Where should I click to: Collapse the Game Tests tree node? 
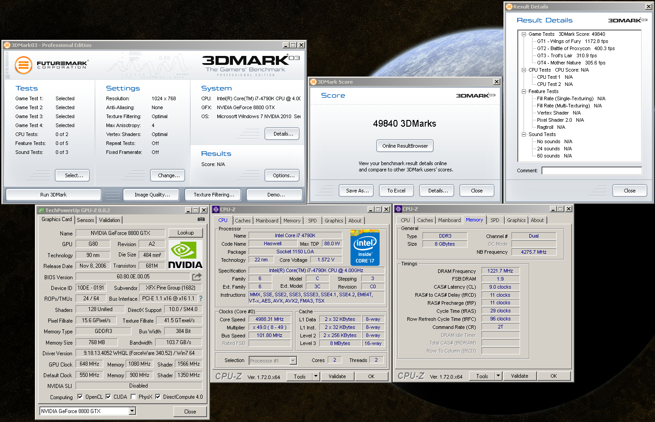click(x=524, y=34)
